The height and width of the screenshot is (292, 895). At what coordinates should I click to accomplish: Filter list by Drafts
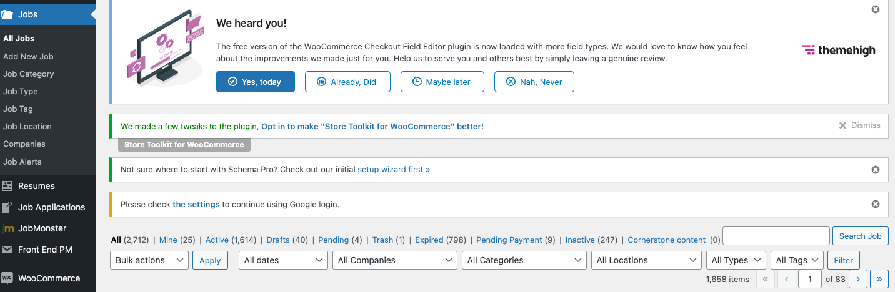click(278, 240)
